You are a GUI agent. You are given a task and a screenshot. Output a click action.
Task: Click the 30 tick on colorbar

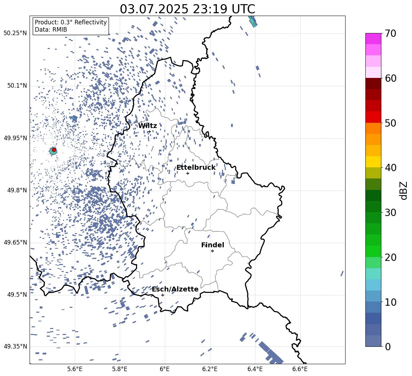coord(390,213)
